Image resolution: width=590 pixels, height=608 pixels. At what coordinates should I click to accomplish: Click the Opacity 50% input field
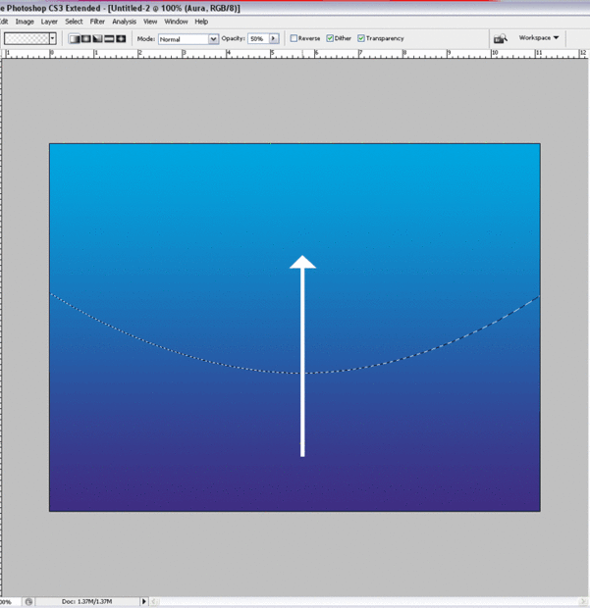click(258, 38)
